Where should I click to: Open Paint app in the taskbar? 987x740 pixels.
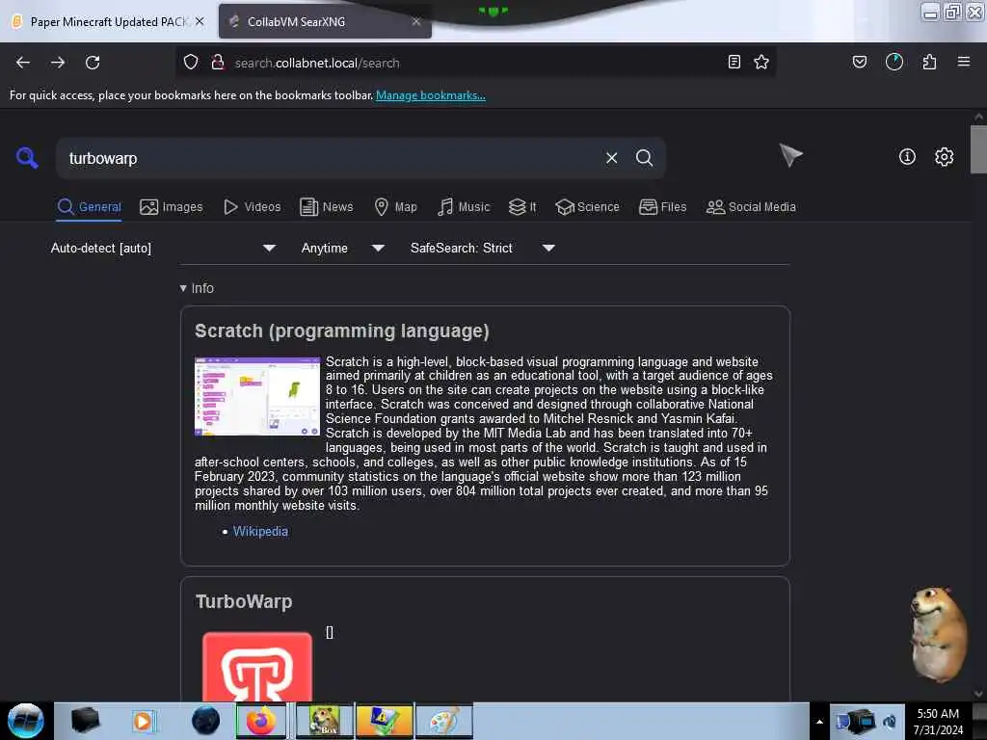coord(443,721)
